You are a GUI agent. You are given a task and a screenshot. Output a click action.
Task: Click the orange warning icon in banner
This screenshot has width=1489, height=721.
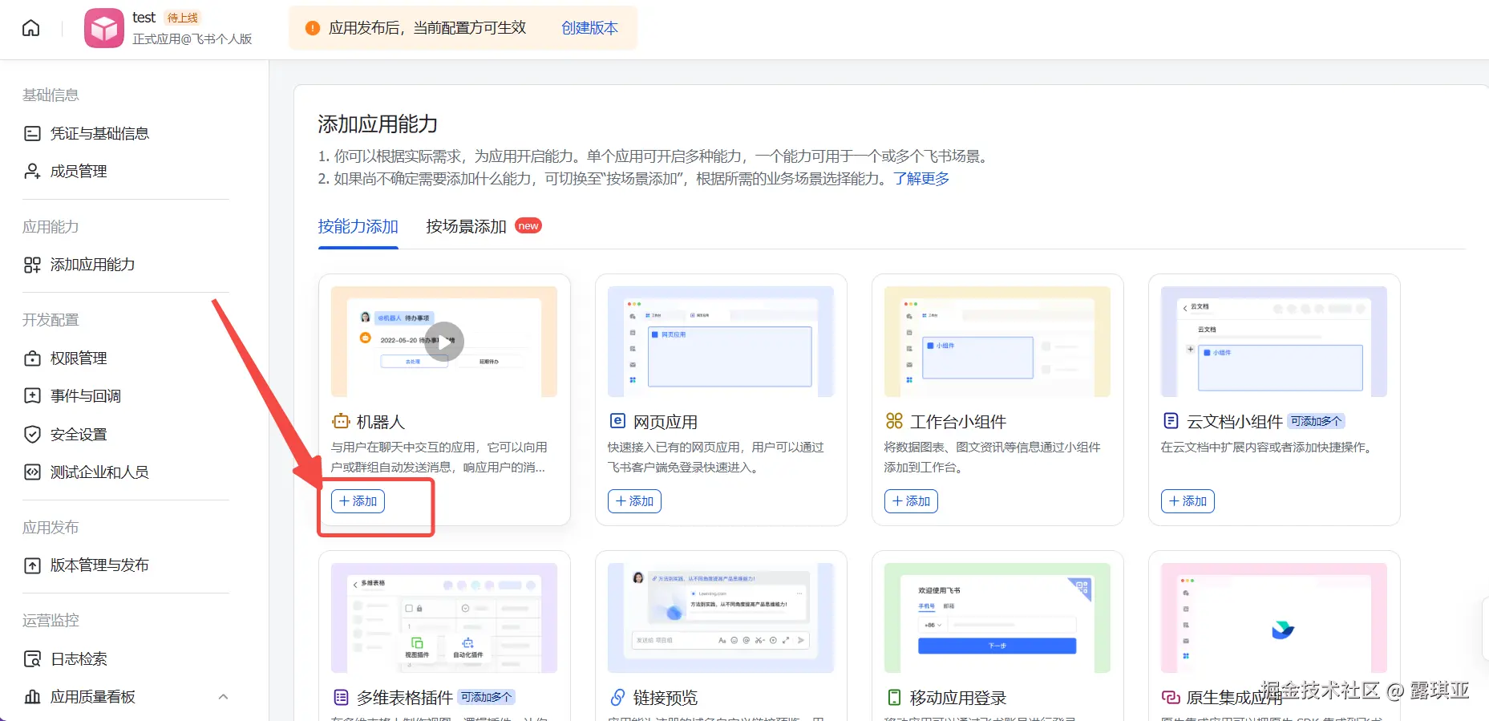click(x=313, y=28)
